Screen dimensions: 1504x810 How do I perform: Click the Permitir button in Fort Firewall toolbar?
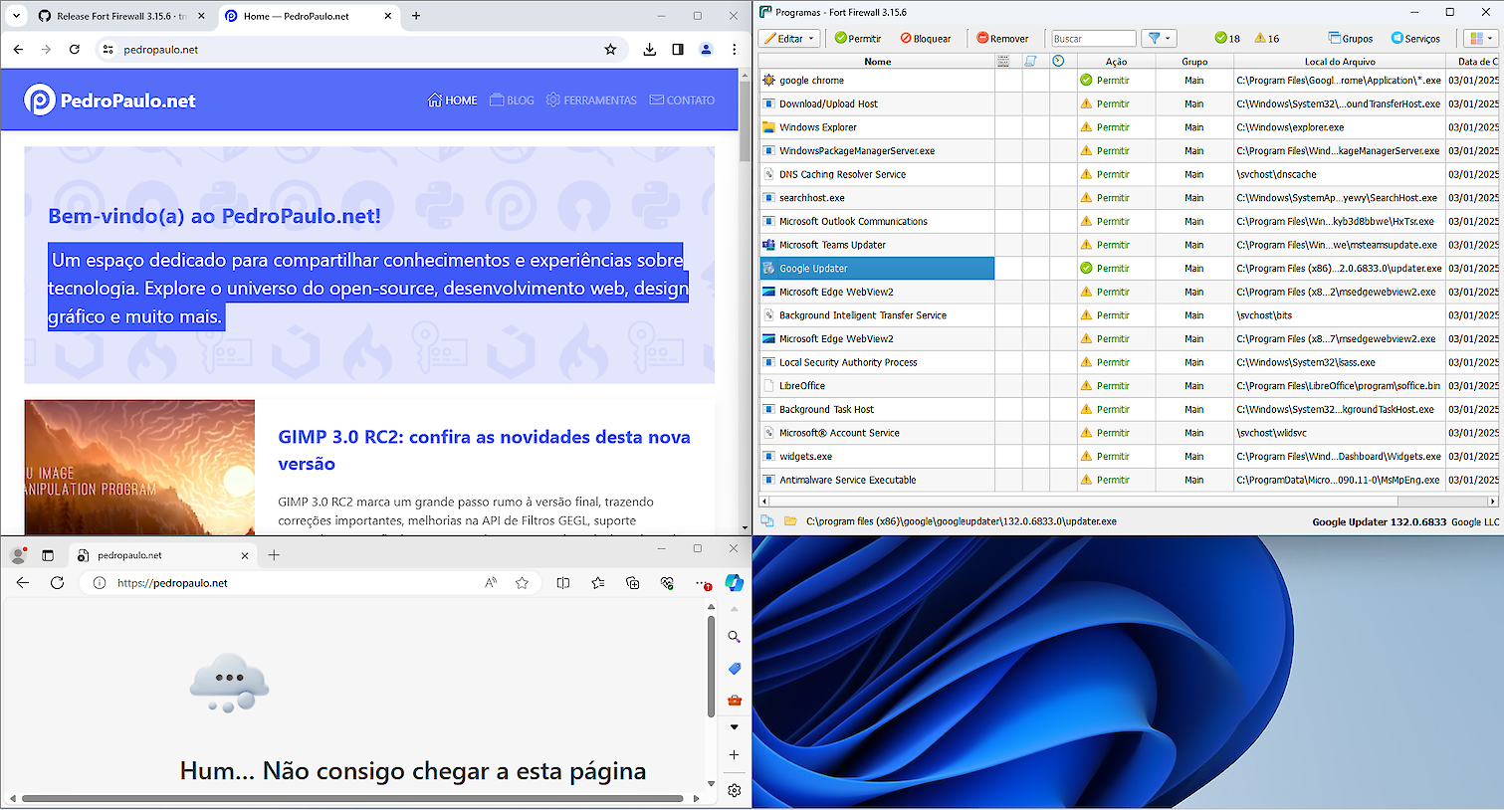pyautogui.click(x=858, y=39)
